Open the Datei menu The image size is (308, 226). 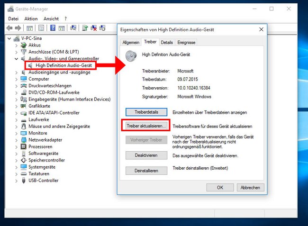coord(13,18)
